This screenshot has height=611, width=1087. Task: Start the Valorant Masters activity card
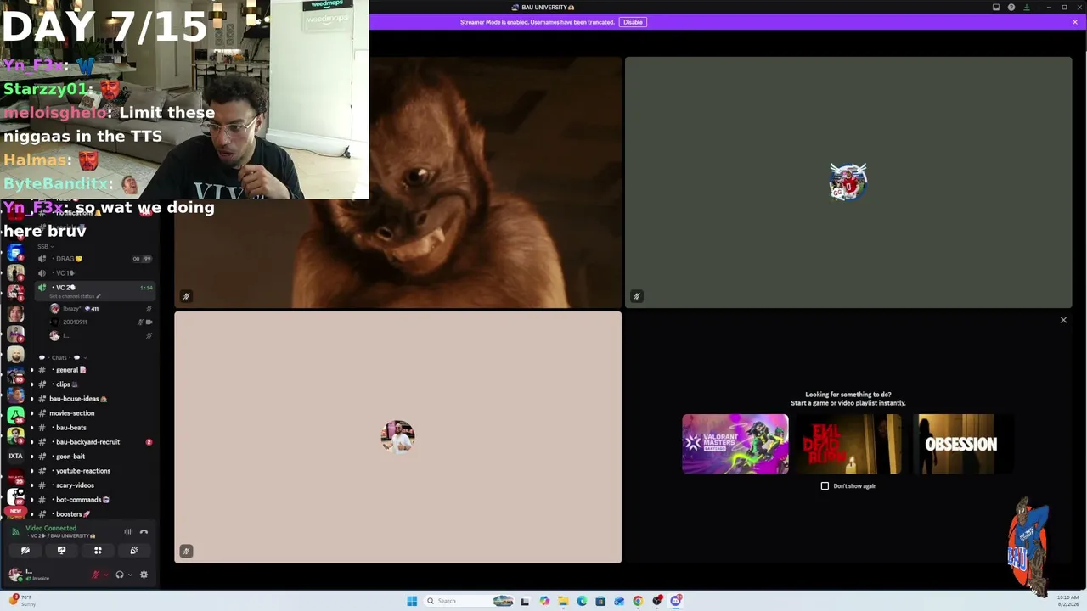[x=735, y=444]
